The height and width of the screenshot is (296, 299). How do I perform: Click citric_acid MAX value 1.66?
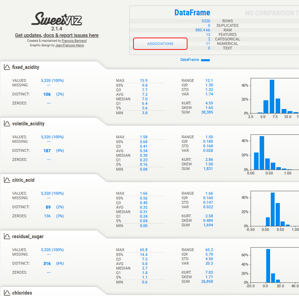144,193
